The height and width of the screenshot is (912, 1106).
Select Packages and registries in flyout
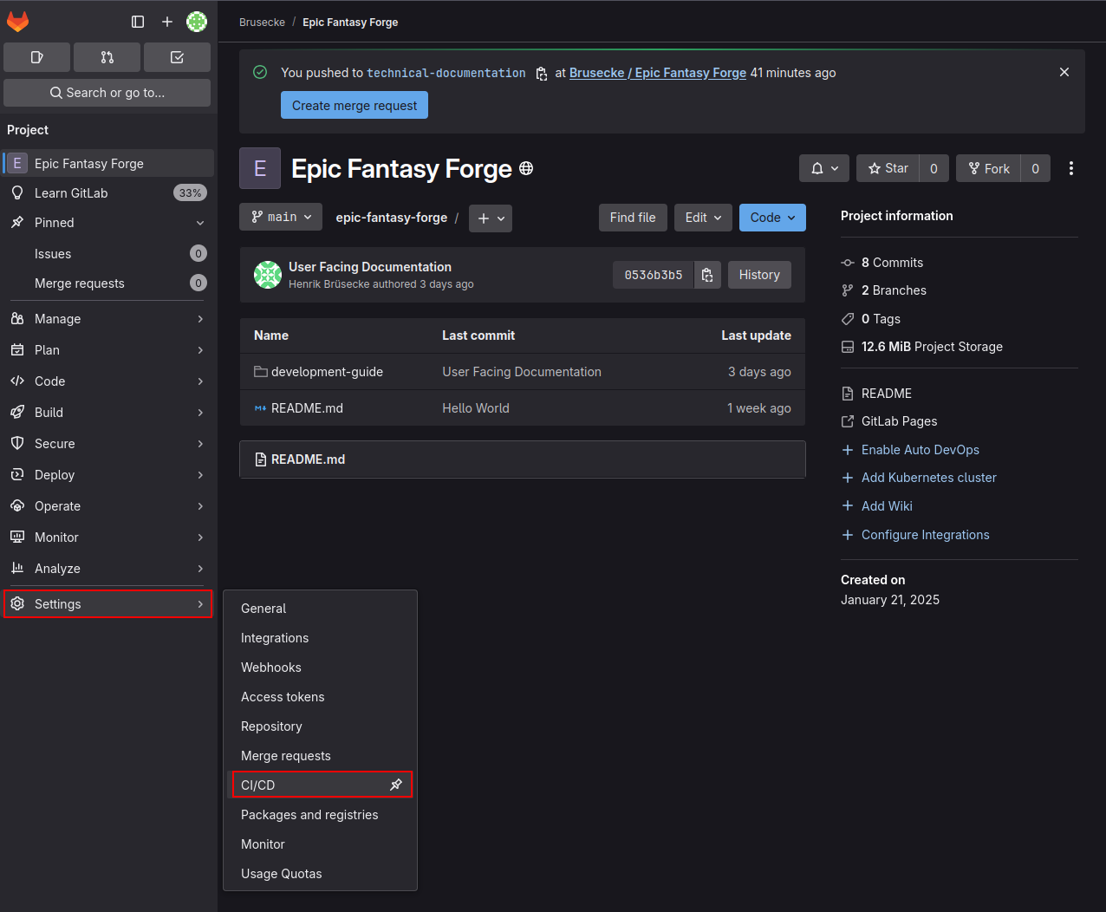pyautogui.click(x=320, y=815)
